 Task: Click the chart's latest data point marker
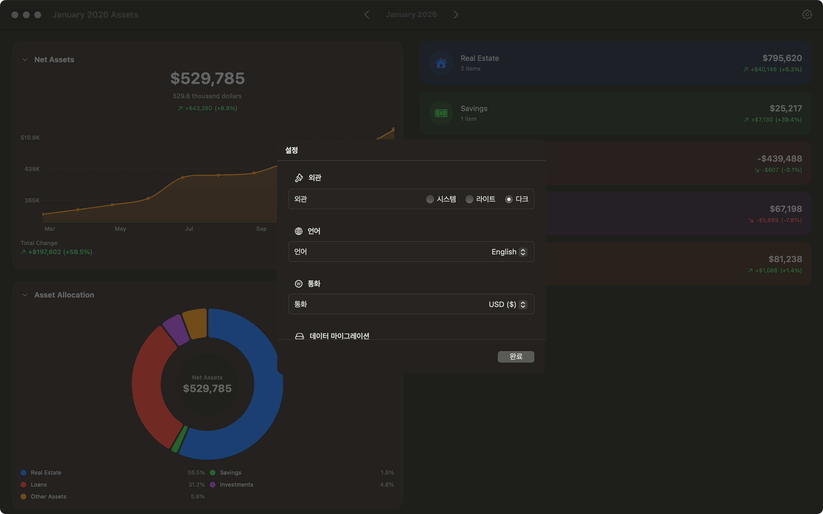coord(393,129)
